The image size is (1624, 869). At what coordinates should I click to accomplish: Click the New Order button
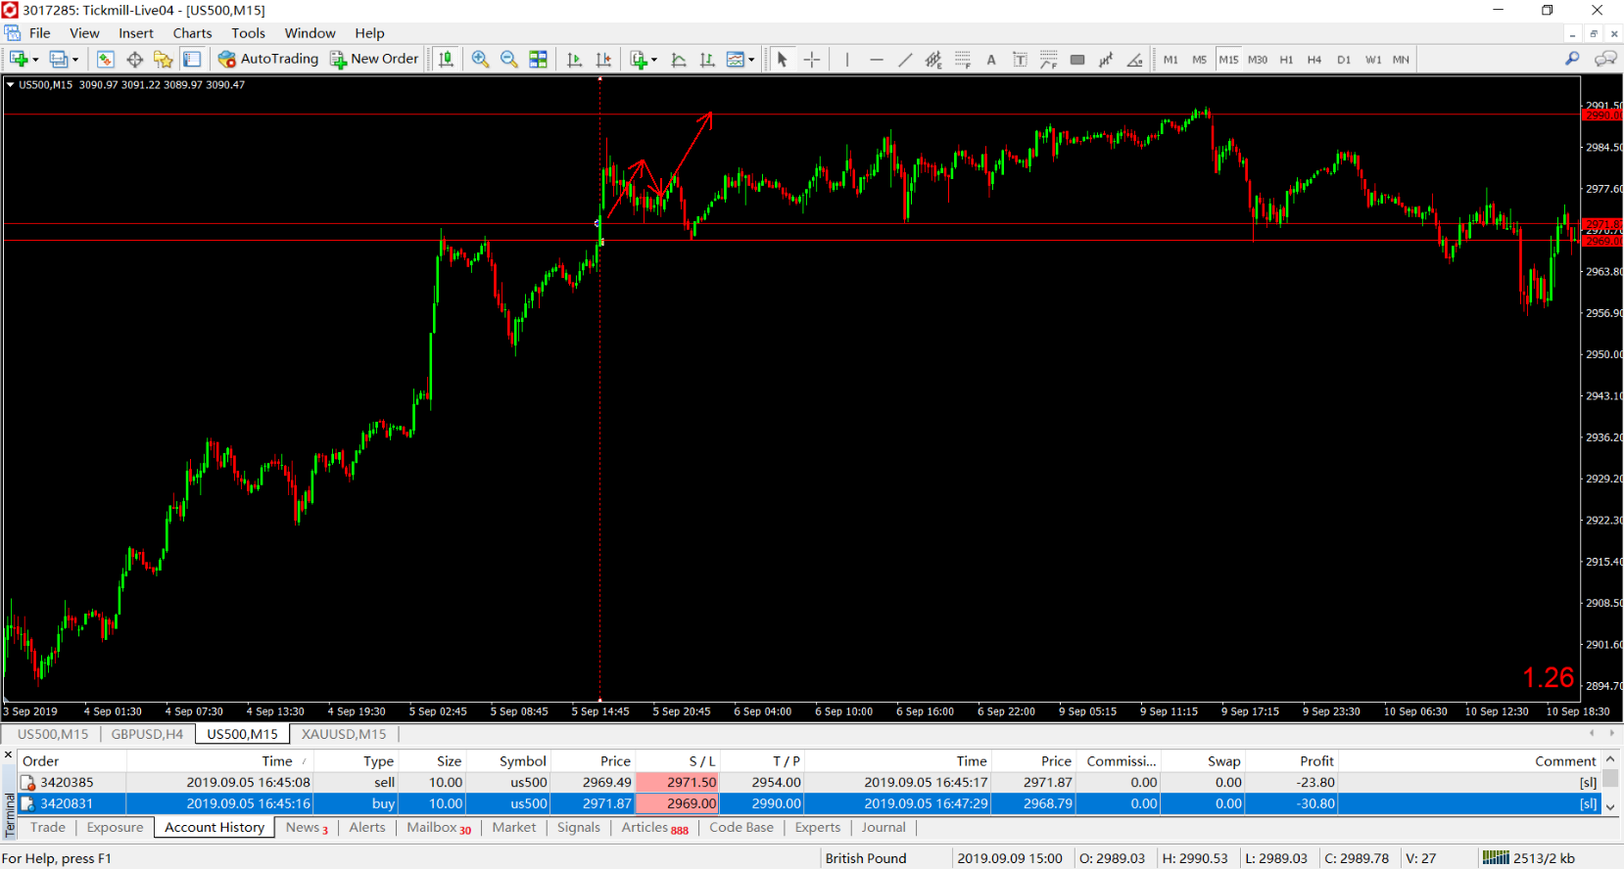[374, 59]
